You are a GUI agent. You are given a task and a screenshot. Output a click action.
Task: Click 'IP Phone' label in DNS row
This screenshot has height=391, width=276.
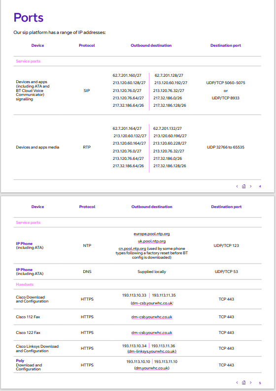[24, 270]
